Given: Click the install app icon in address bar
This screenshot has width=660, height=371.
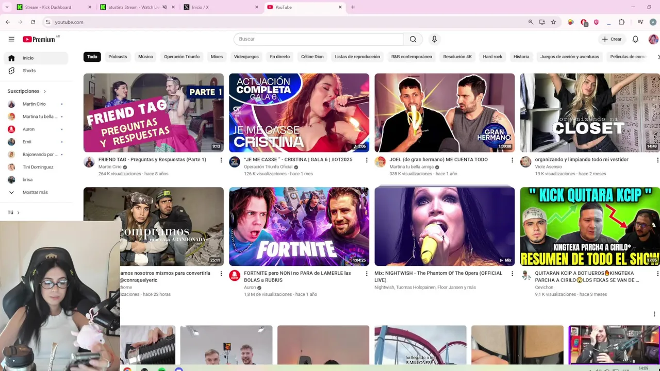Looking at the screenshot, I should tap(542, 22).
